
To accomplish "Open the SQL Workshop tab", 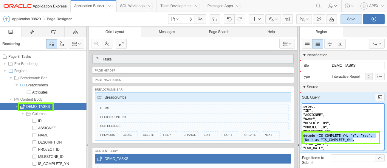I will point(132,6).
